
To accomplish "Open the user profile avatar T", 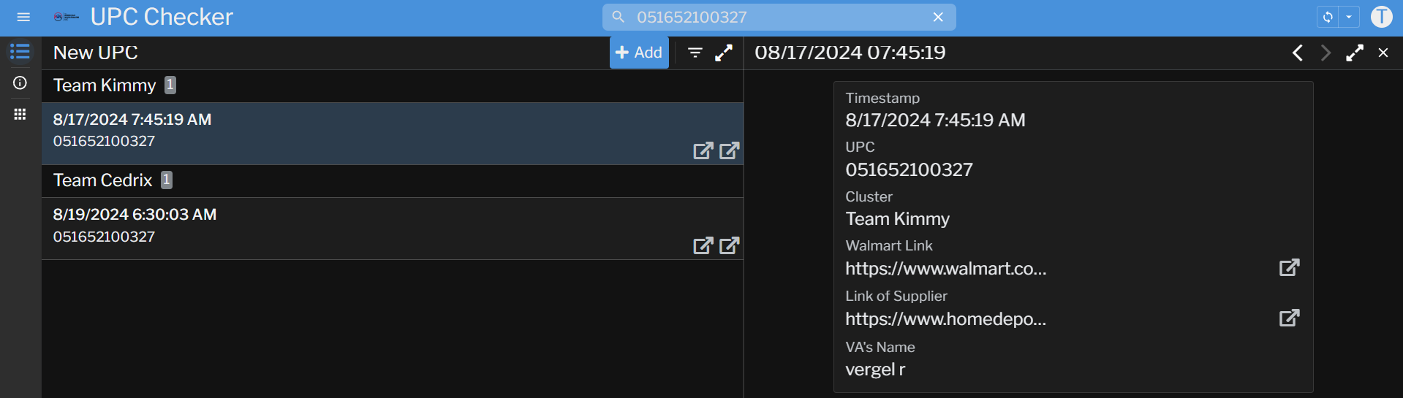I will point(1381,17).
